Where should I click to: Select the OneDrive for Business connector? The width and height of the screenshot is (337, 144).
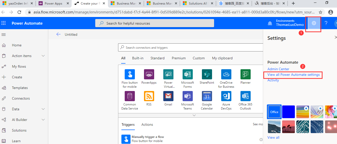tap(226, 74)
